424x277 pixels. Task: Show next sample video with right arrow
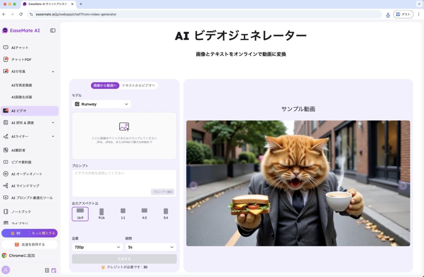point(403,186)
